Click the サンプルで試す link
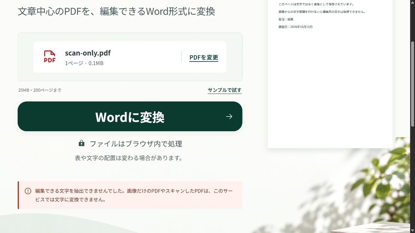The height and width of the screenshot is (233, 415). (224, 90)
